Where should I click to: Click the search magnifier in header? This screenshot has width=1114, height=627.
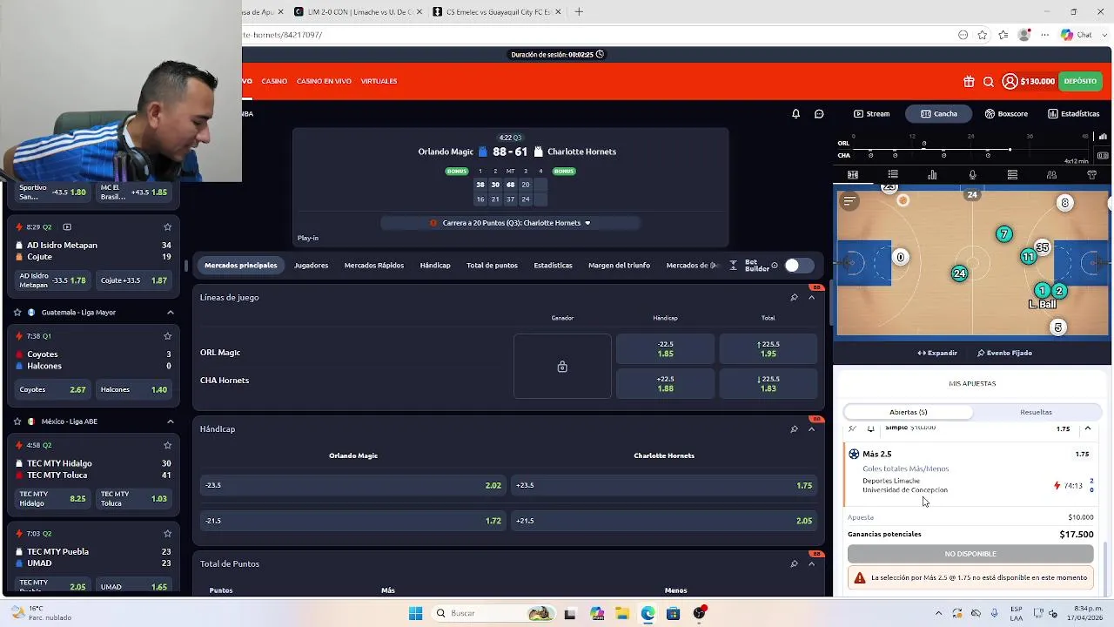(989, 81)
